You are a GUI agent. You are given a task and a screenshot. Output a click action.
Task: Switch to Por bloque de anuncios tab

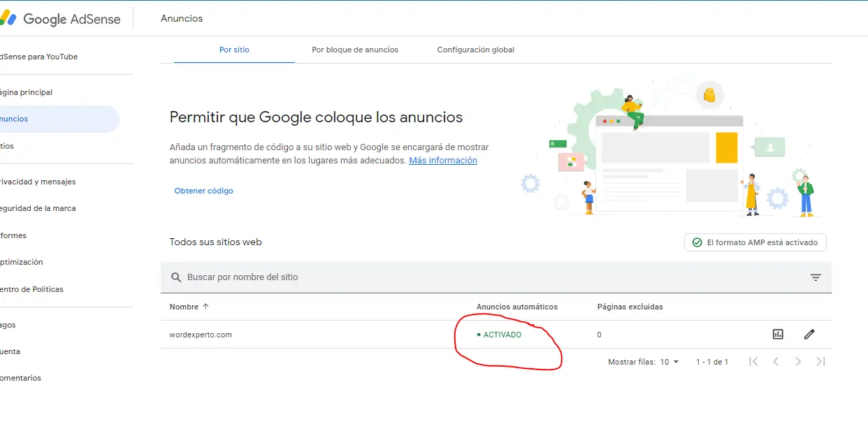355,50
